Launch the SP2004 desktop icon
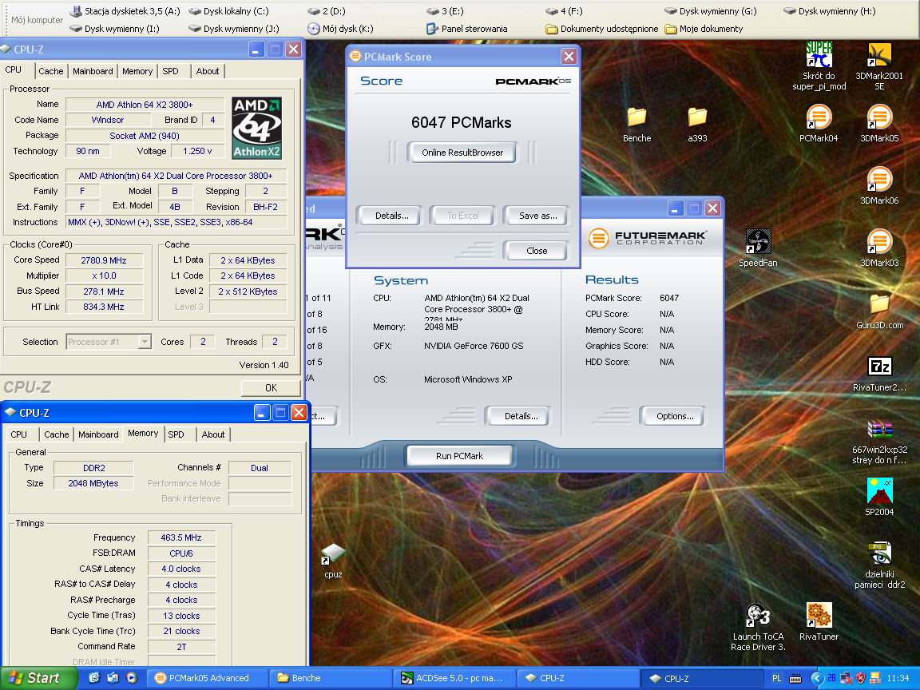 (879, 497)
